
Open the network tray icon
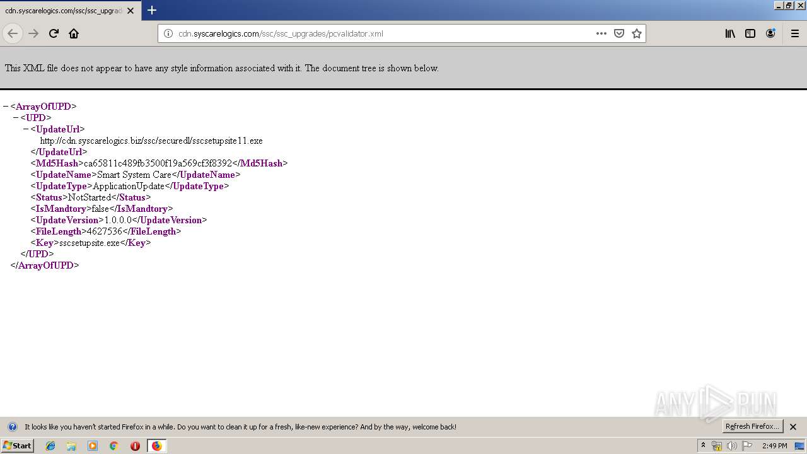point(717,446)
